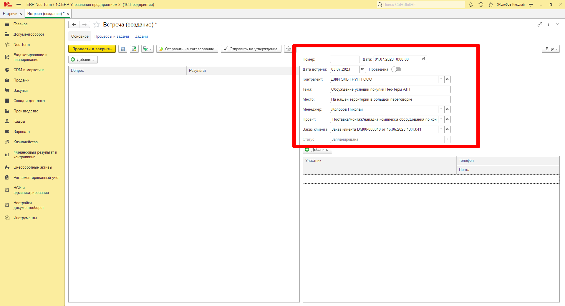Open the Склад и доставка section
Screen dimensions: 565x306
click(29, 101)
